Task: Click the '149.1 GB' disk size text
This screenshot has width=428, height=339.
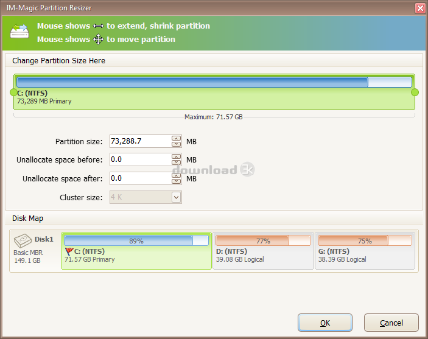Action: 27,260
